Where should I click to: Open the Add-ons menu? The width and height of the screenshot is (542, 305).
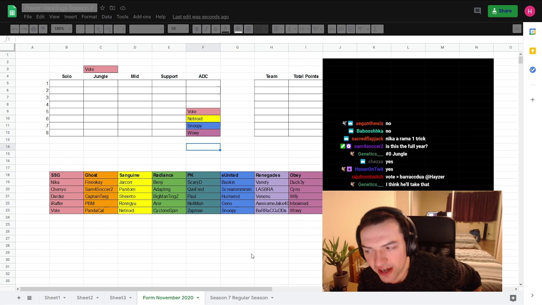142,17
